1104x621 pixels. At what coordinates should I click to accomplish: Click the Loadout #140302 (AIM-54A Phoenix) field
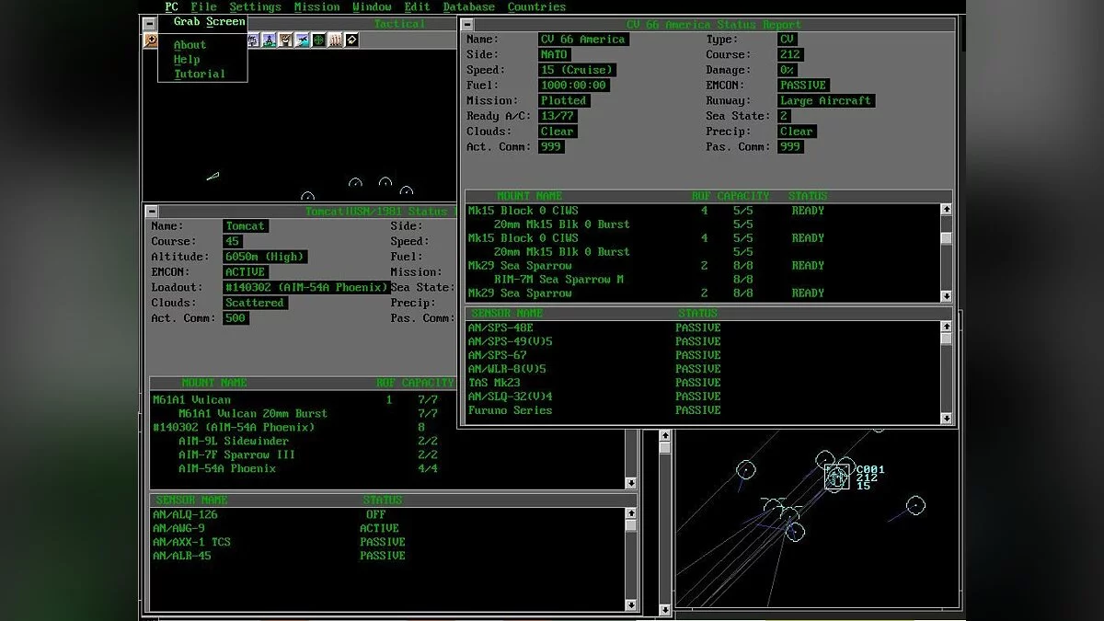click(x=307, y=287)
